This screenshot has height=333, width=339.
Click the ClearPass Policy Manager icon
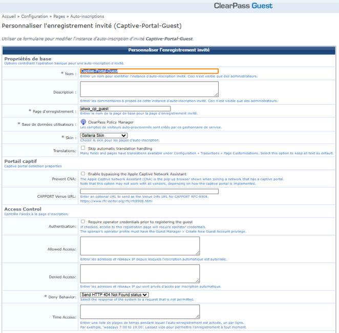click(83, 122)
